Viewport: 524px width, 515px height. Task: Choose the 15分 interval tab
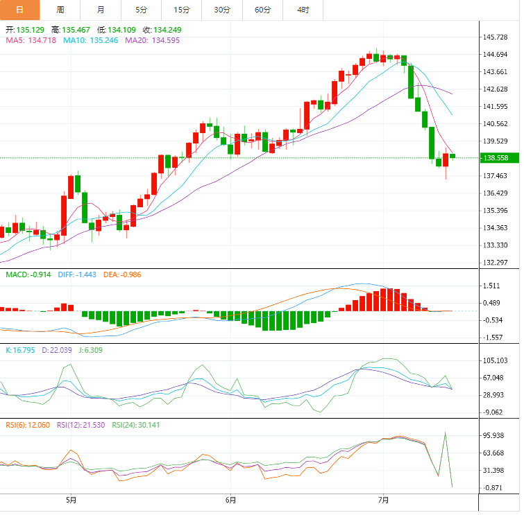click(x=182, y=10)
